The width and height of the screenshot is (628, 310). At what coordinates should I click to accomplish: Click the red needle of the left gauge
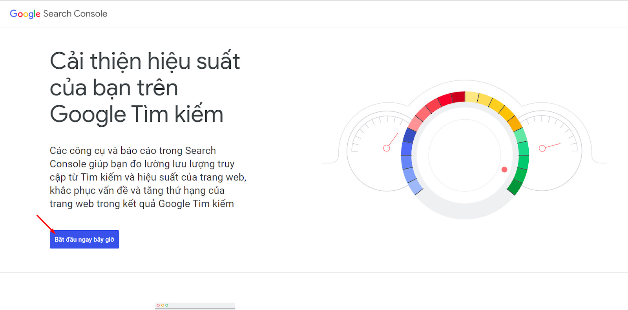point(393,140)
